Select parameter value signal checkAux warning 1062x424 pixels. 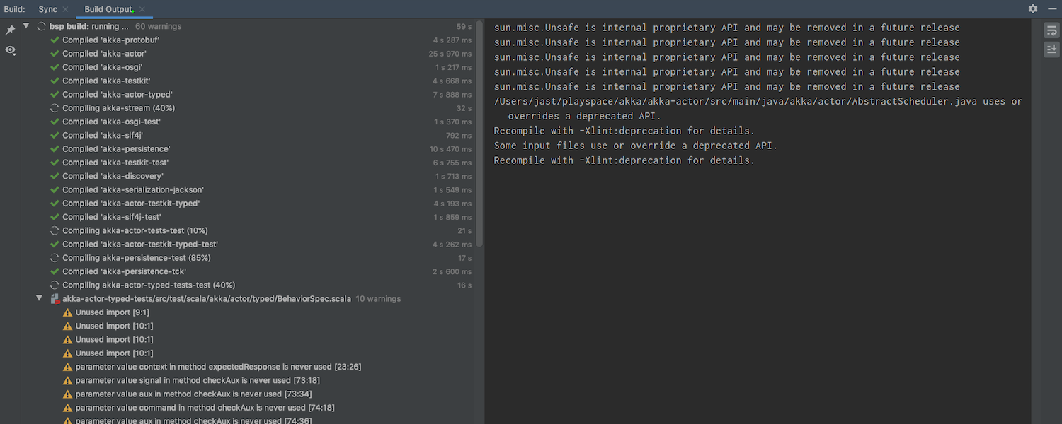coord(248,380)
